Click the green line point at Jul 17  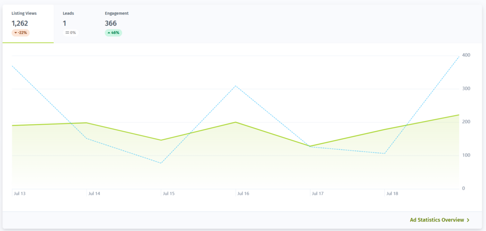click(x=310, y=146)
